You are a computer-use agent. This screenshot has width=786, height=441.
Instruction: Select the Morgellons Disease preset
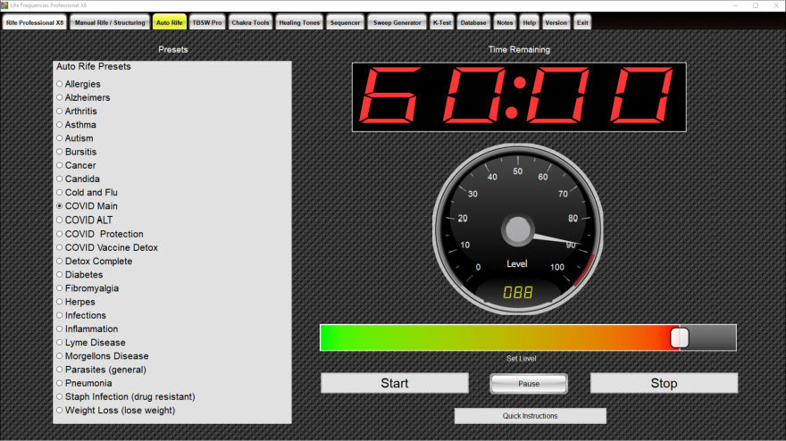pyautogui.click(x=103, y=356)
